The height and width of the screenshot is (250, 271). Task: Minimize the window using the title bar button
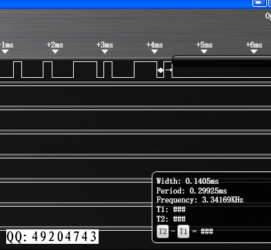point(259,3)
